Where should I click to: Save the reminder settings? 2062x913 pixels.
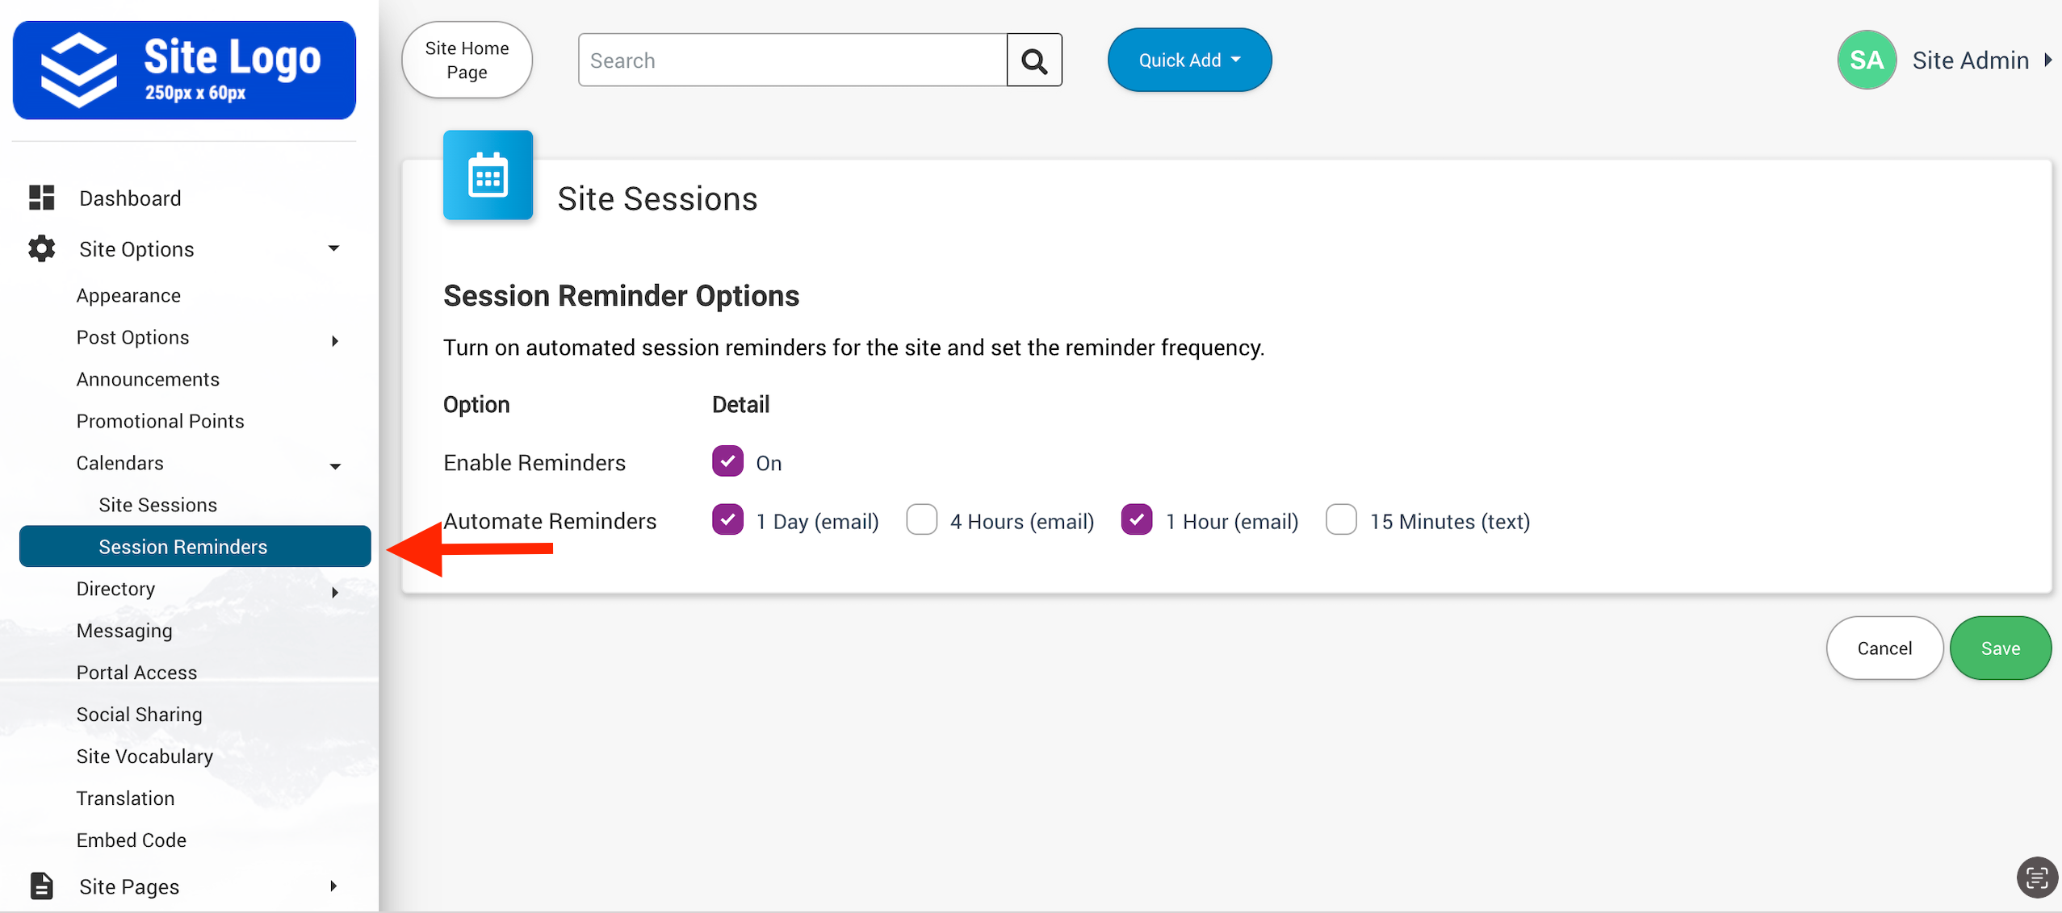point(2000,648)
